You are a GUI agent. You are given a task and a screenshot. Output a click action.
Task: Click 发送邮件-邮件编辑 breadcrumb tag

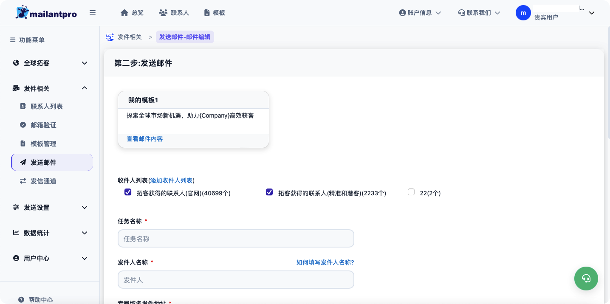coord(185,37)
